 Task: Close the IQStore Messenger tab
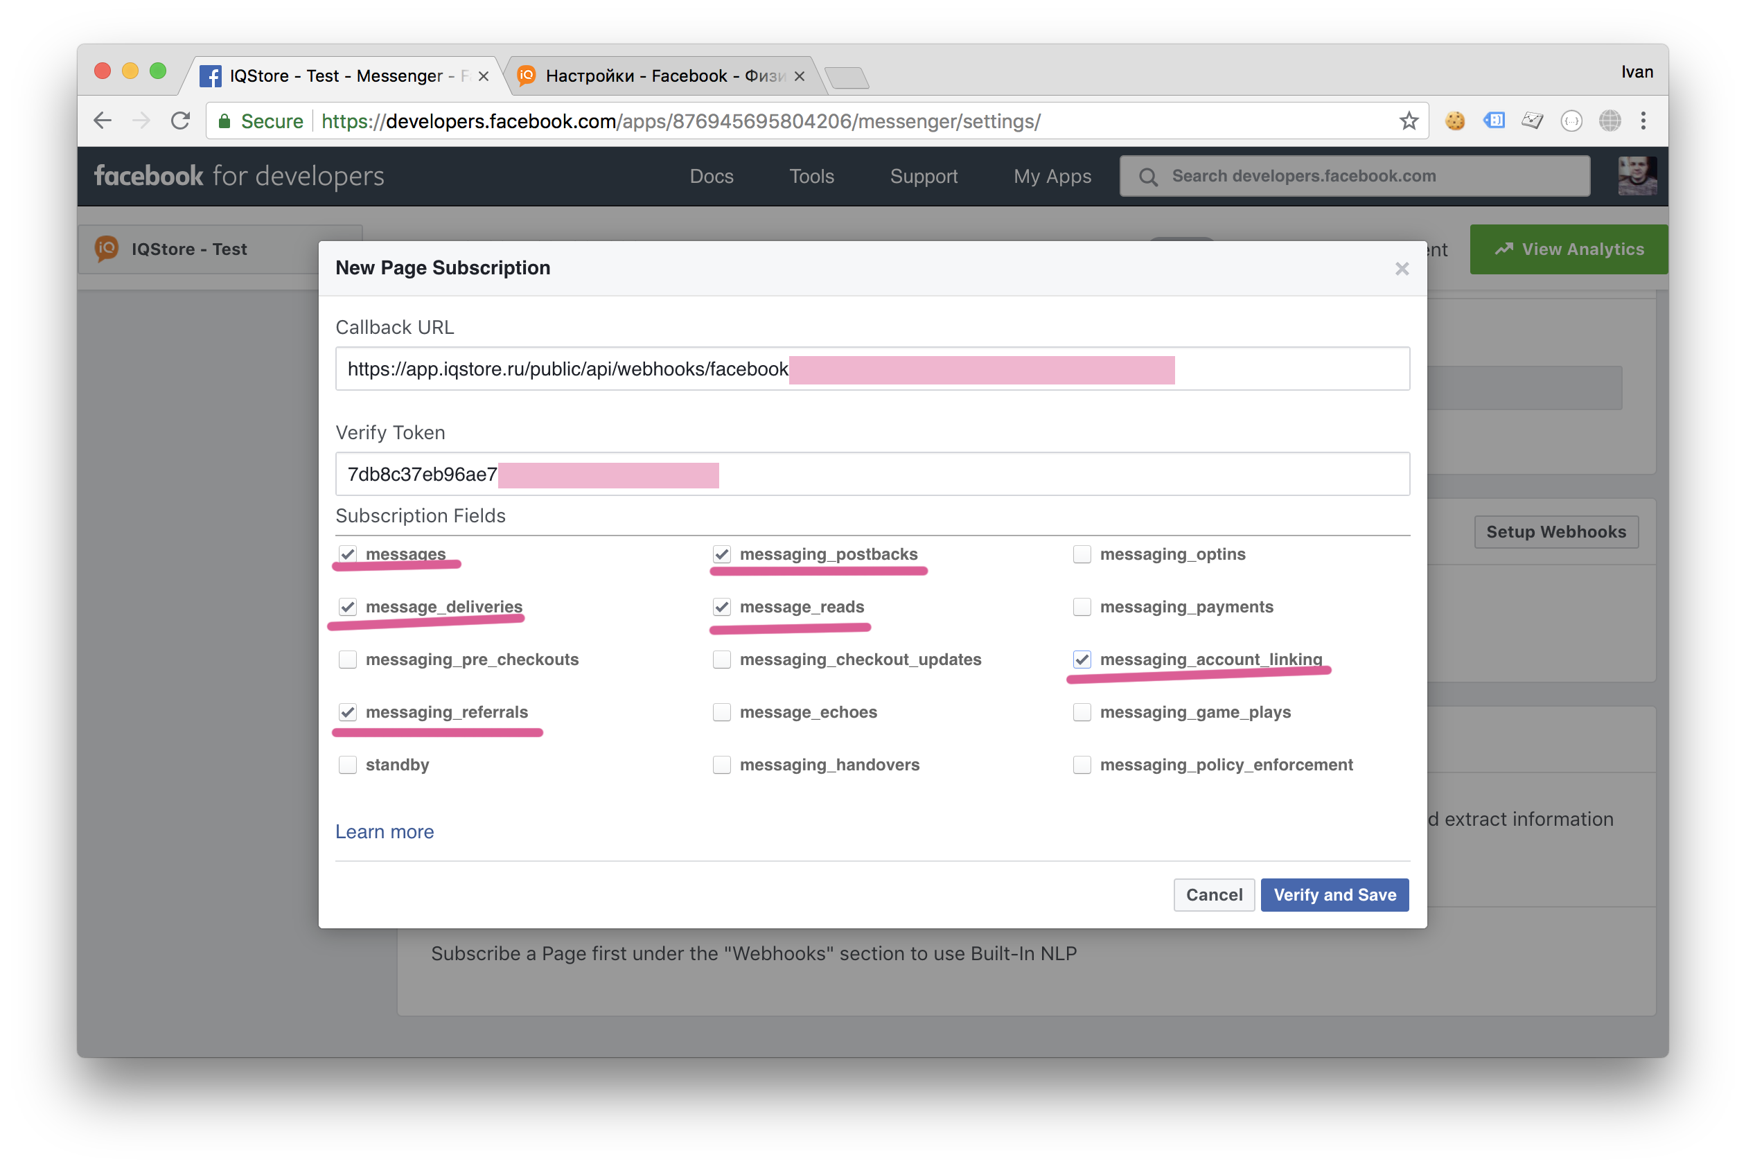click(484, 76)
